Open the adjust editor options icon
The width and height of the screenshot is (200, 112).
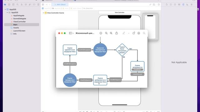[x=154, y=5]
